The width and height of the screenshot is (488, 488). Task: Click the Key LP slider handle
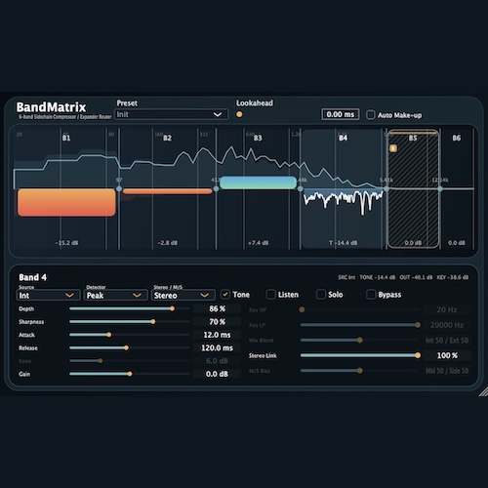coord(418,325)
